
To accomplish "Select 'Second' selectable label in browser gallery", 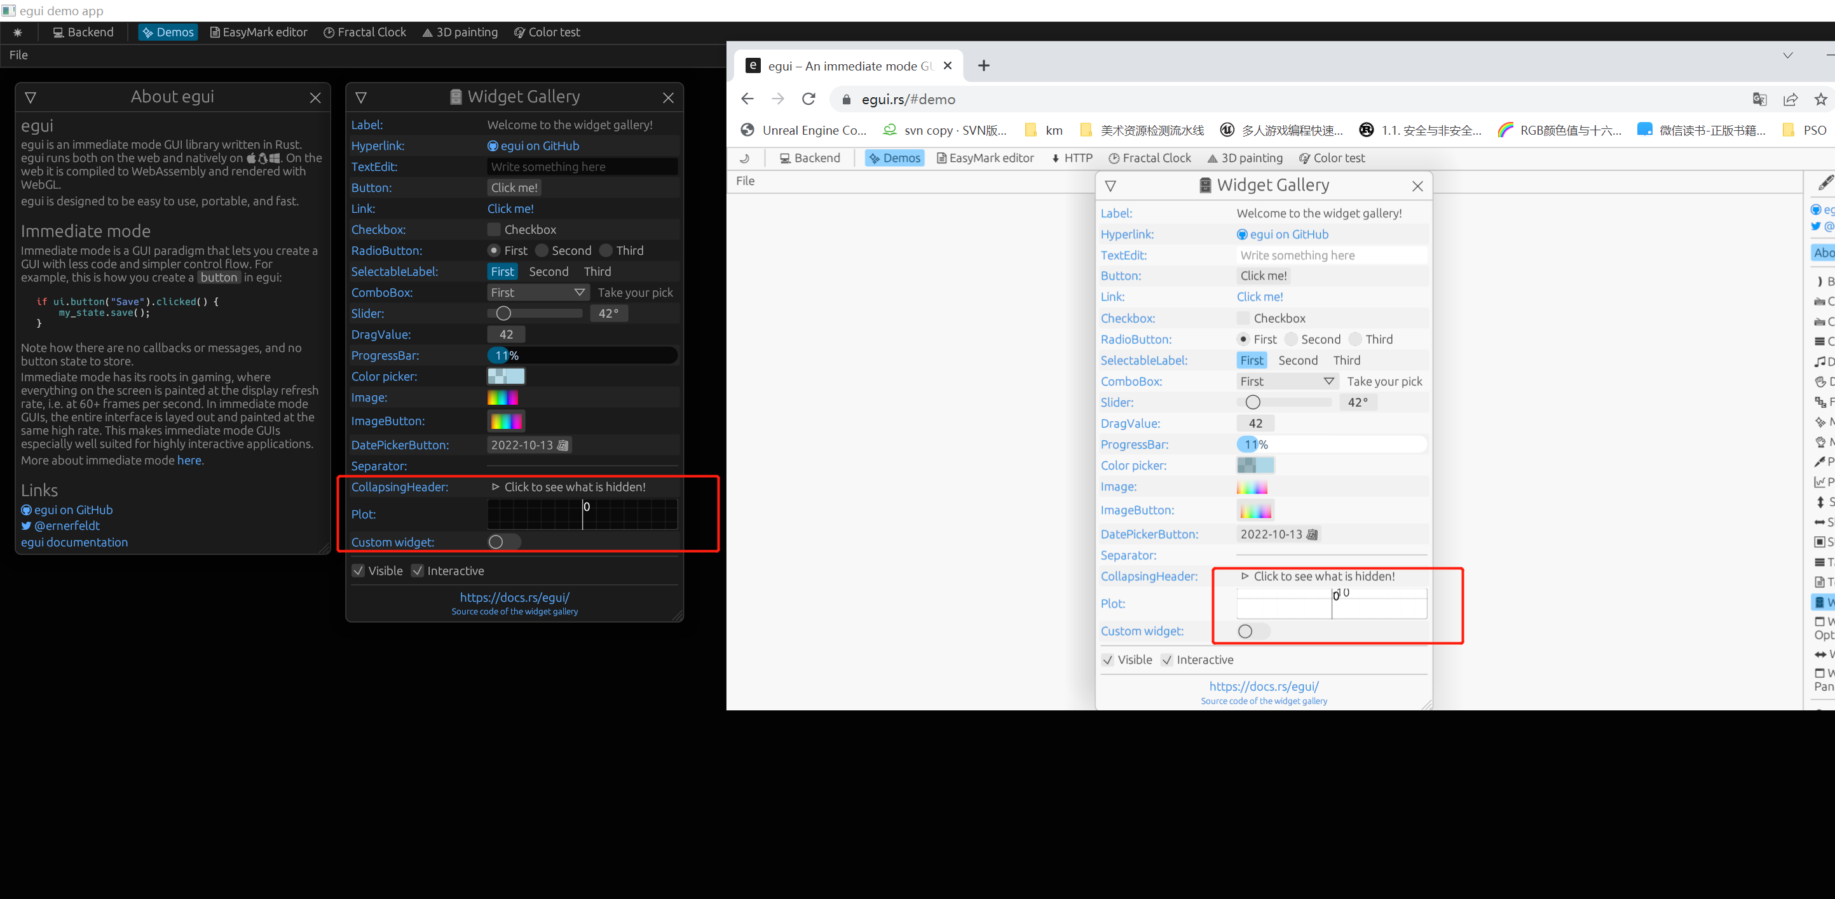I will (1298, 360).
